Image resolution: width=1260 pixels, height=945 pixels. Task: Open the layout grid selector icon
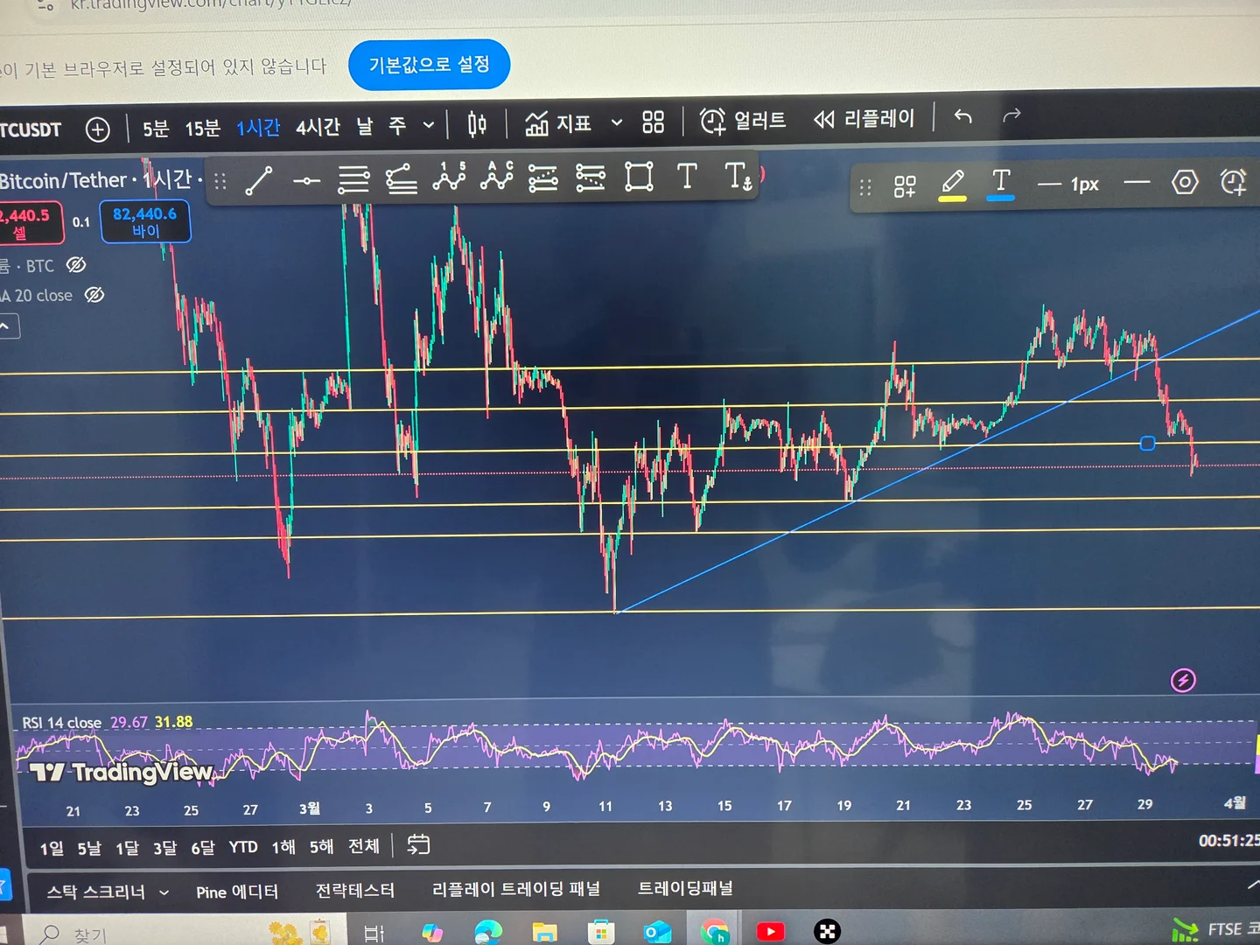(653, 122)
